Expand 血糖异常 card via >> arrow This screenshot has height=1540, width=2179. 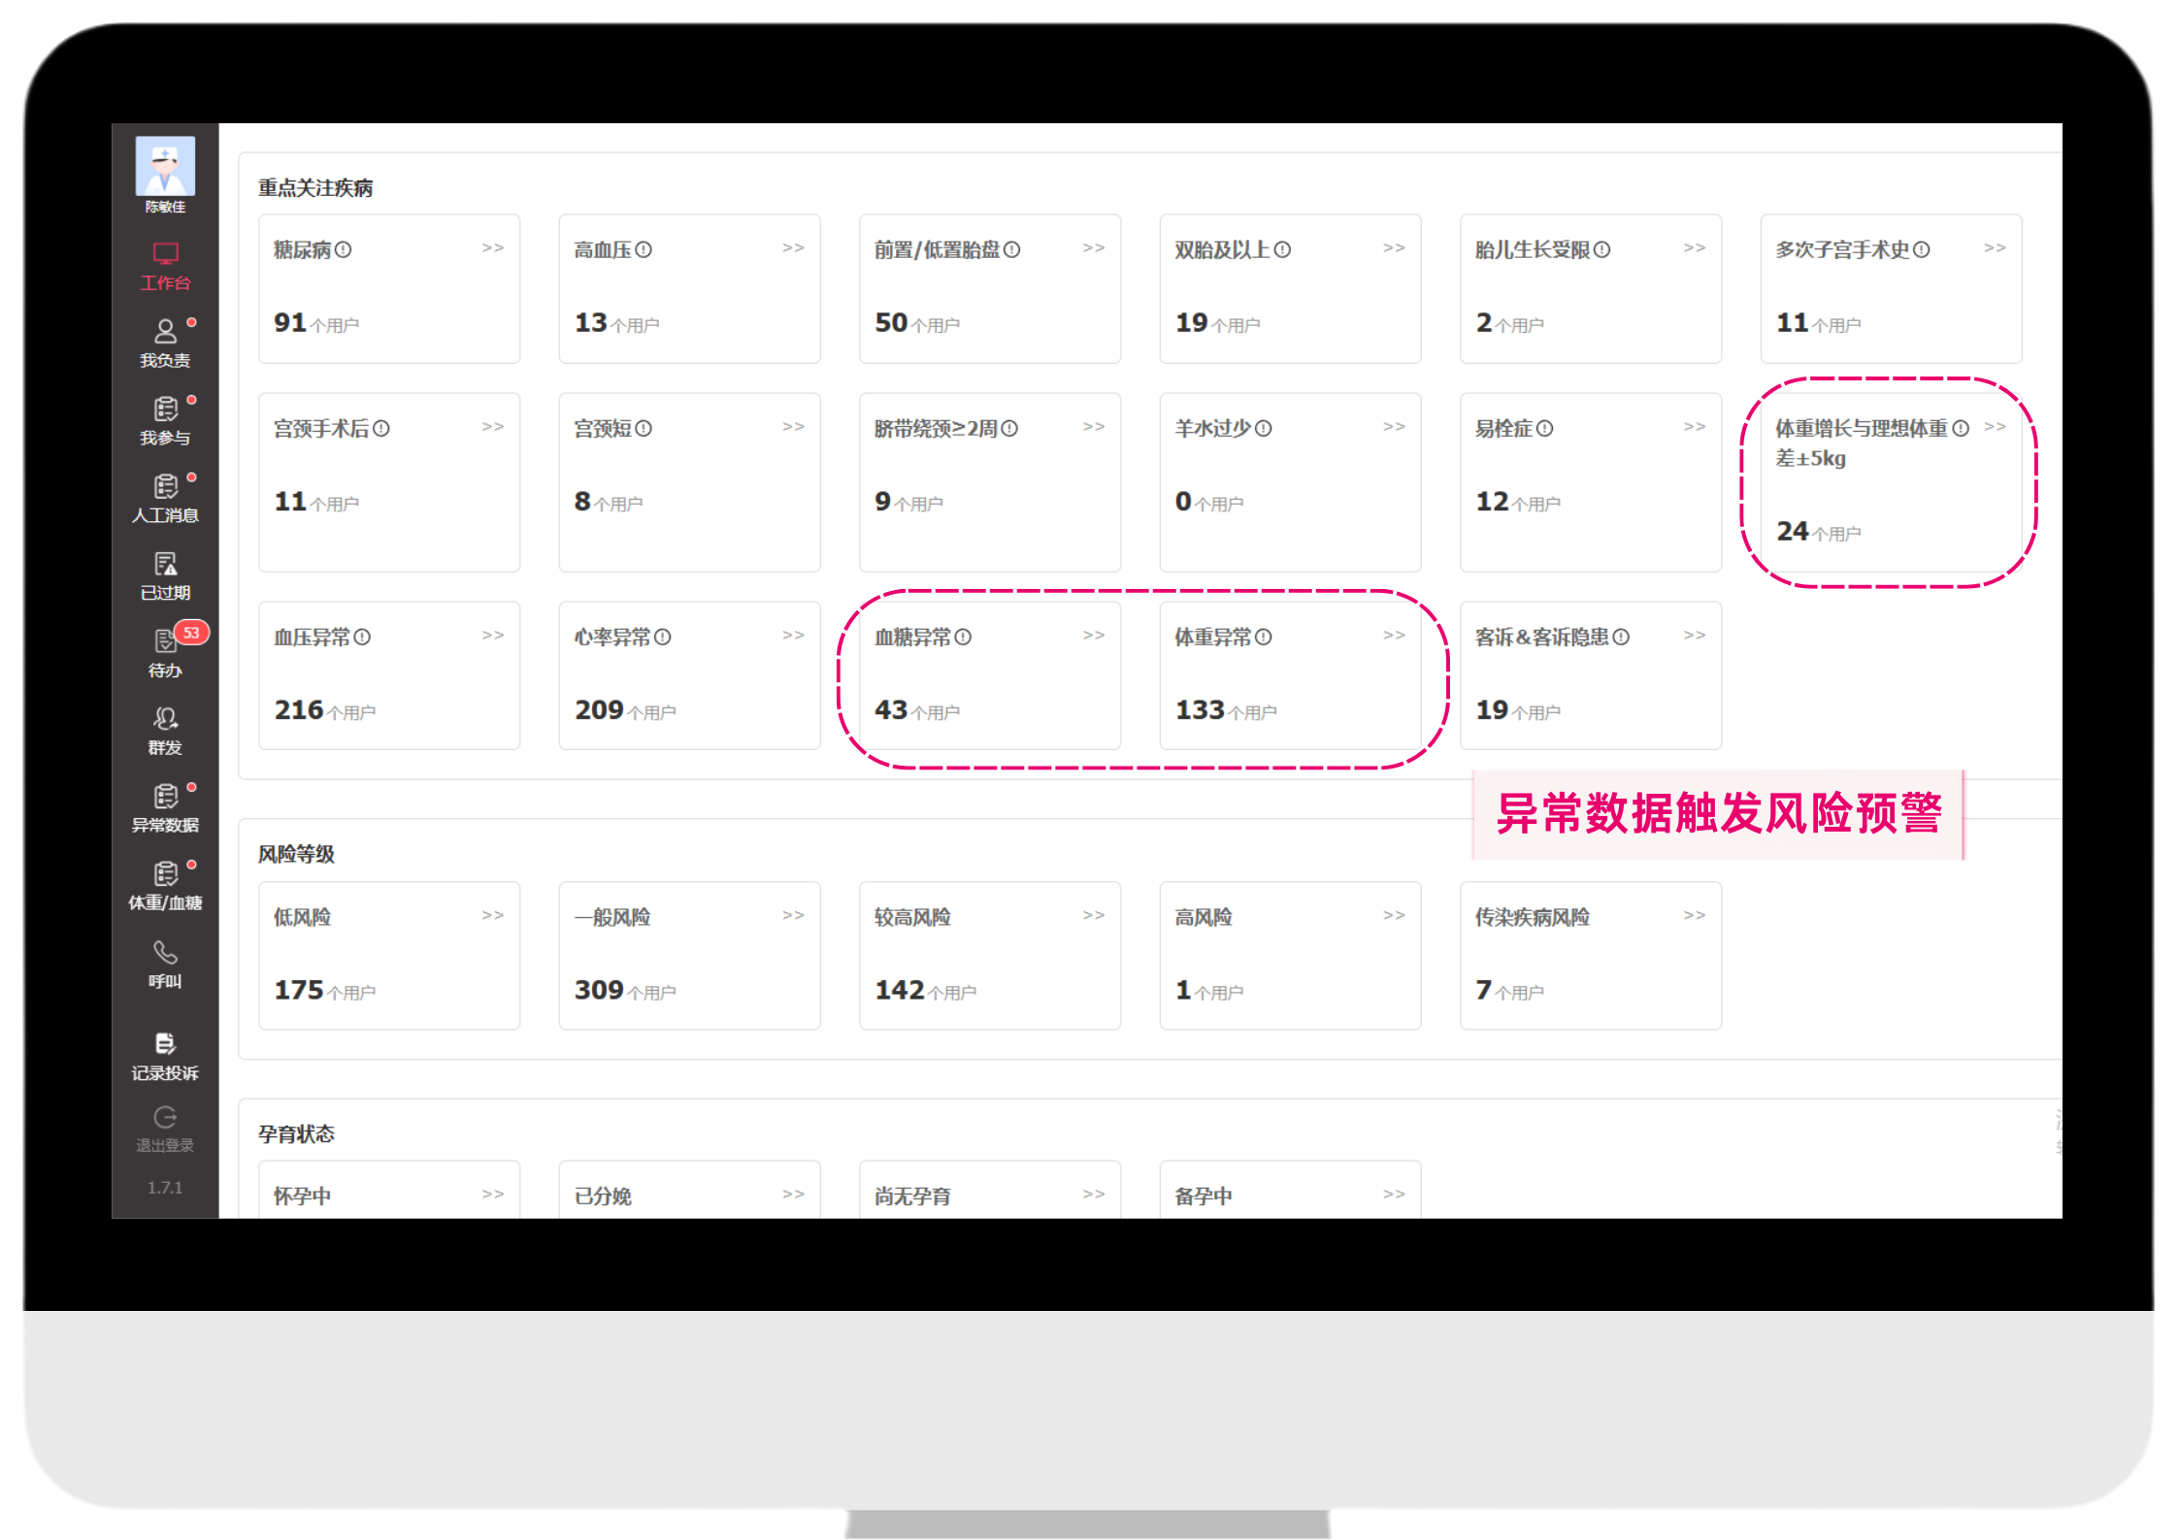(x=1094, y=636)
